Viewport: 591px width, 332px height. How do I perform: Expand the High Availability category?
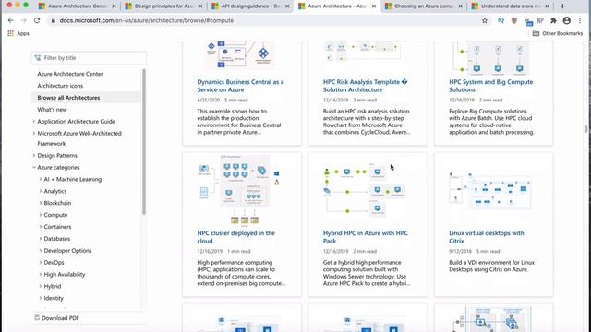pos(41,275)
